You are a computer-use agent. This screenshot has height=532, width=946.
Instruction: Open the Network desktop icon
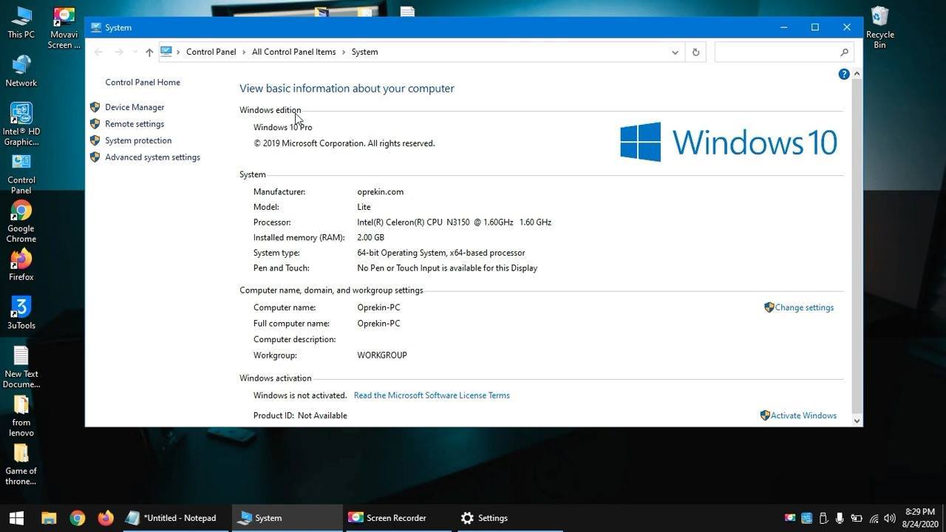[x=21, y=71]
